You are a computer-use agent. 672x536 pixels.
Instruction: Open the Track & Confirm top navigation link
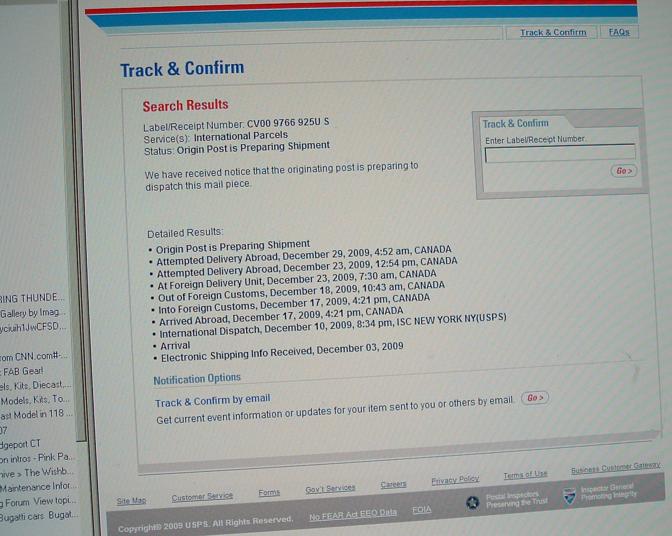553,33
